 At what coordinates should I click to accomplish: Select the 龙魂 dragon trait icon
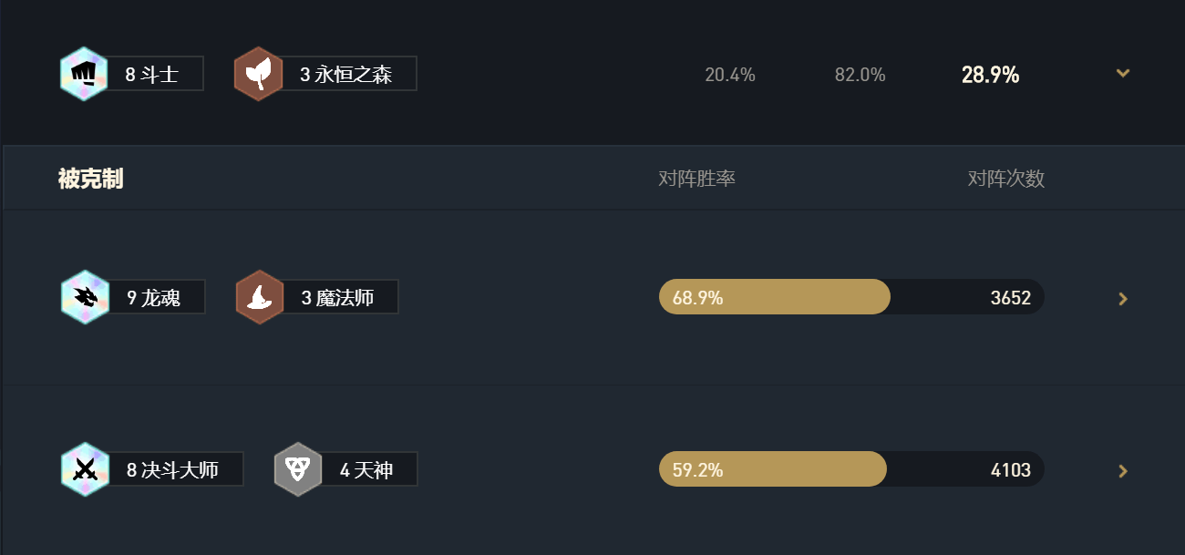point(85,297)
